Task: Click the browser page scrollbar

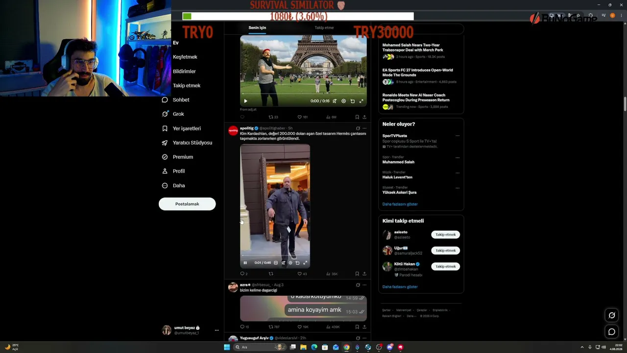Action: (x=625, y=104)
